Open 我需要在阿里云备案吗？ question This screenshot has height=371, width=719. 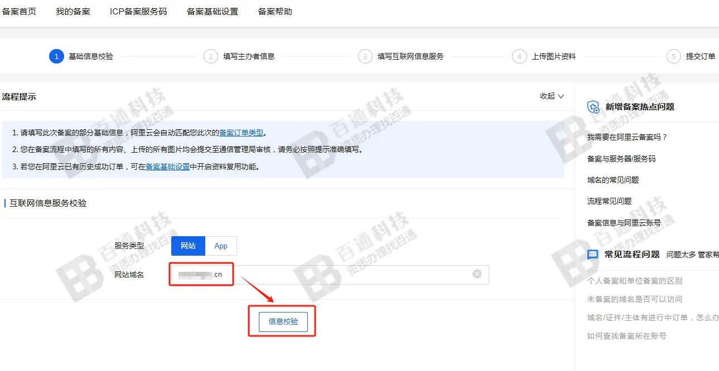(x=627, y=137)
